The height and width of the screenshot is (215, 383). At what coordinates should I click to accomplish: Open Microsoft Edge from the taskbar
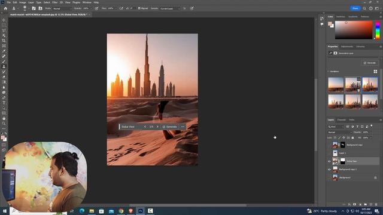pyautogui.click(x=82, y=211)
